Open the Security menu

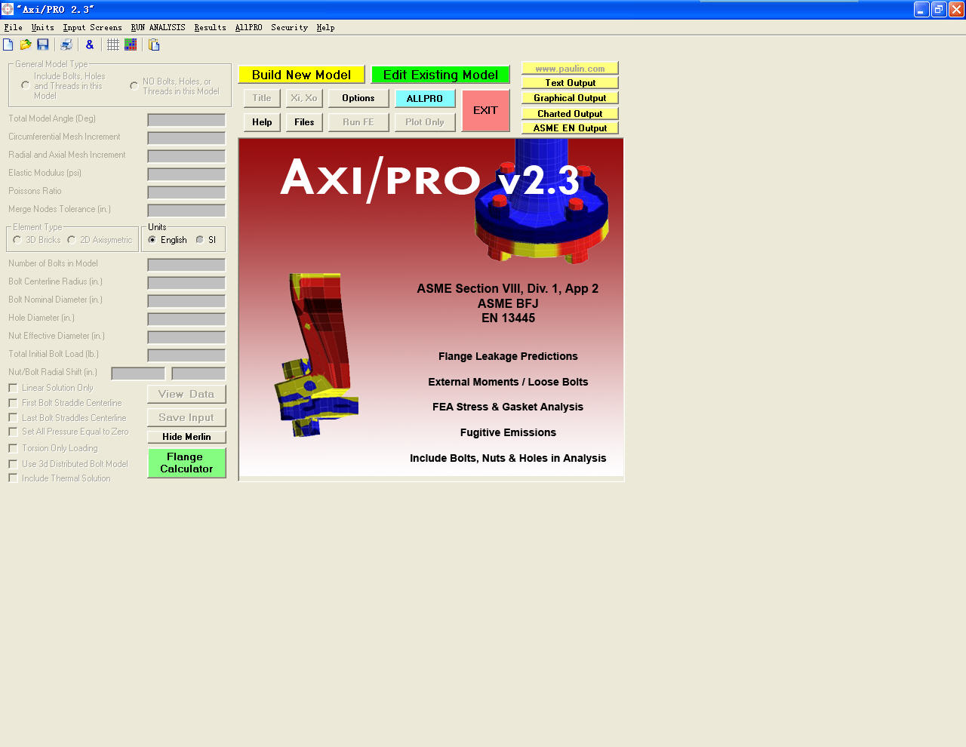click(289, 27)
